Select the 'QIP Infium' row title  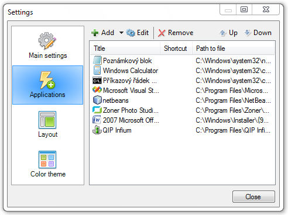click(x=117, y=130)
